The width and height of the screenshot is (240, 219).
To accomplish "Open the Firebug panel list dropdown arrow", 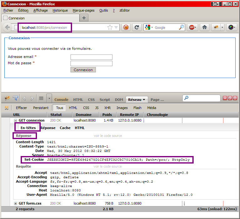I will [x=49, y=98].
